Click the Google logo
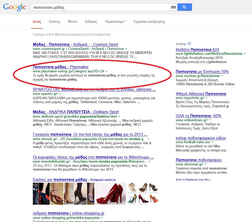 tap(14, 7)
